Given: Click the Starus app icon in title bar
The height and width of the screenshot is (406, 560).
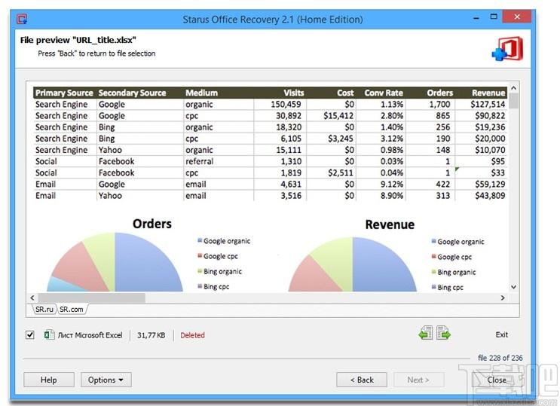Looking at the screenshot, I should [22, 19].
